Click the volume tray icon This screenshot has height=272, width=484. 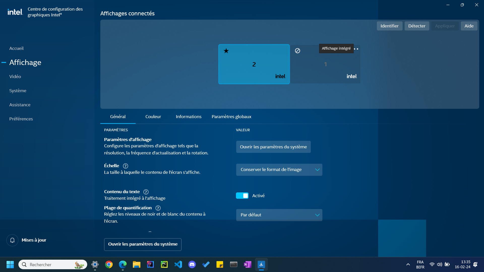click(440, 264)
